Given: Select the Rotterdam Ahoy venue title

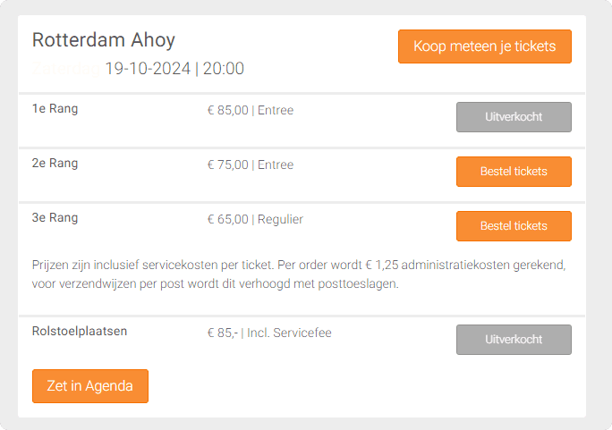Looking at the screenshot, I should (x=104, y=40).
